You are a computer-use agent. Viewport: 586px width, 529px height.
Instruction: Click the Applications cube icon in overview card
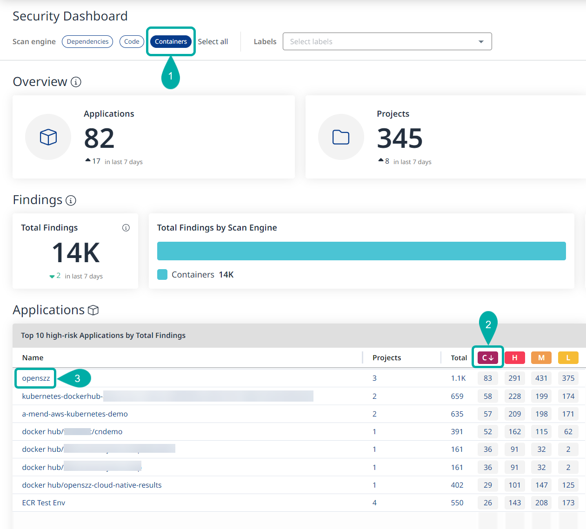[48, 137]
